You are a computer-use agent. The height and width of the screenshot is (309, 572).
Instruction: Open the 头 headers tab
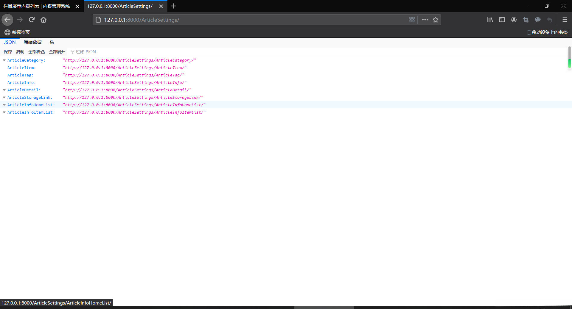52,42
